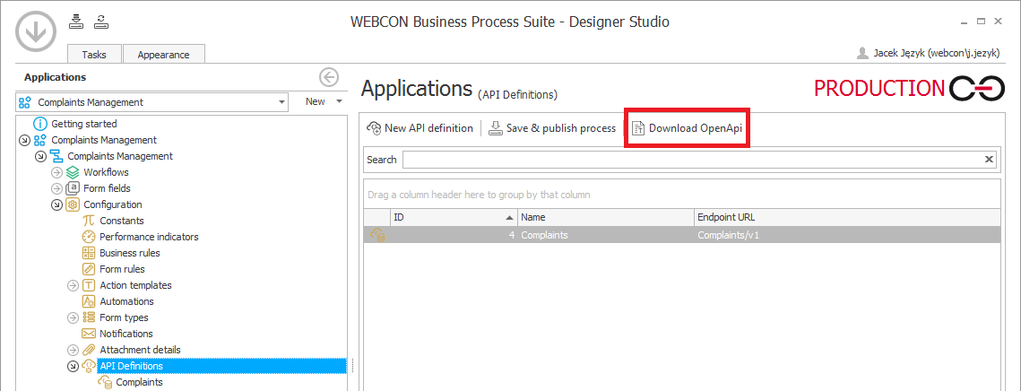Click the Complaints API child node icon
This screenshot has height=391, width=1021.
point(105,383)
